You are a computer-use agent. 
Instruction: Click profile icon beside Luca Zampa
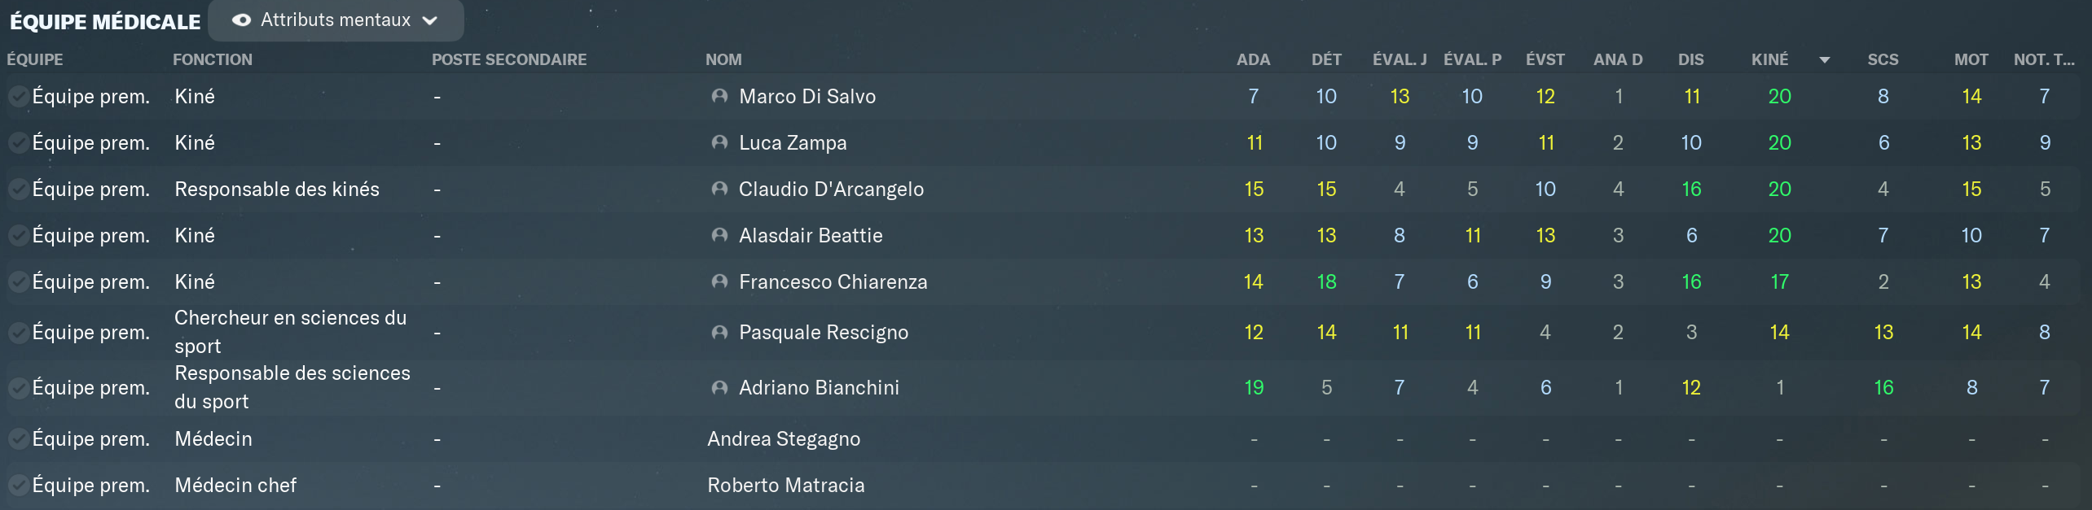coord(719,142)
